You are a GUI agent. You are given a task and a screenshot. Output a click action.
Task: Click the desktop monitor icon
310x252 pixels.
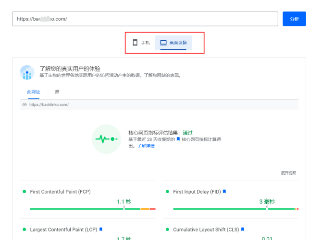(163, 43)
